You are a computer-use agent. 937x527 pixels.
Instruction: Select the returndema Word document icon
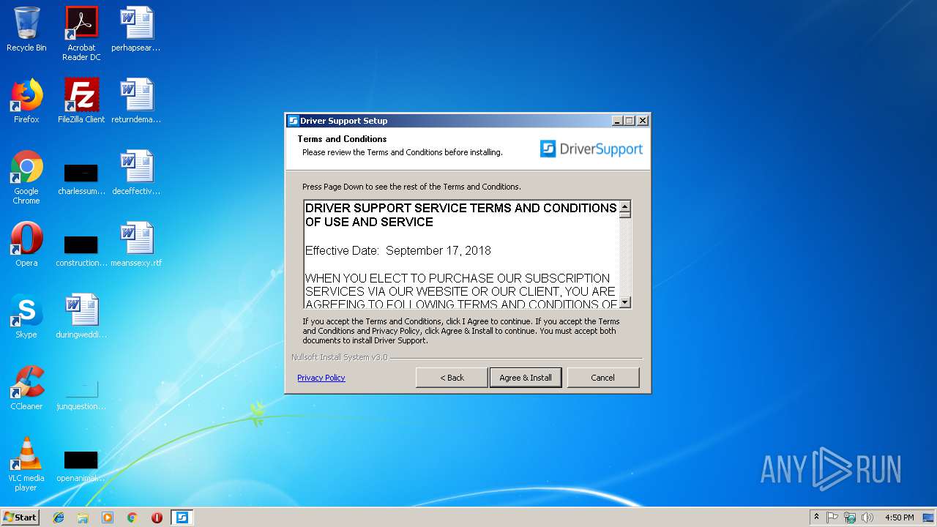[x=136, y=101]
